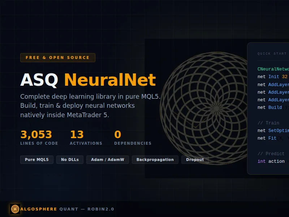Select the Backpropagation tag

155,159
